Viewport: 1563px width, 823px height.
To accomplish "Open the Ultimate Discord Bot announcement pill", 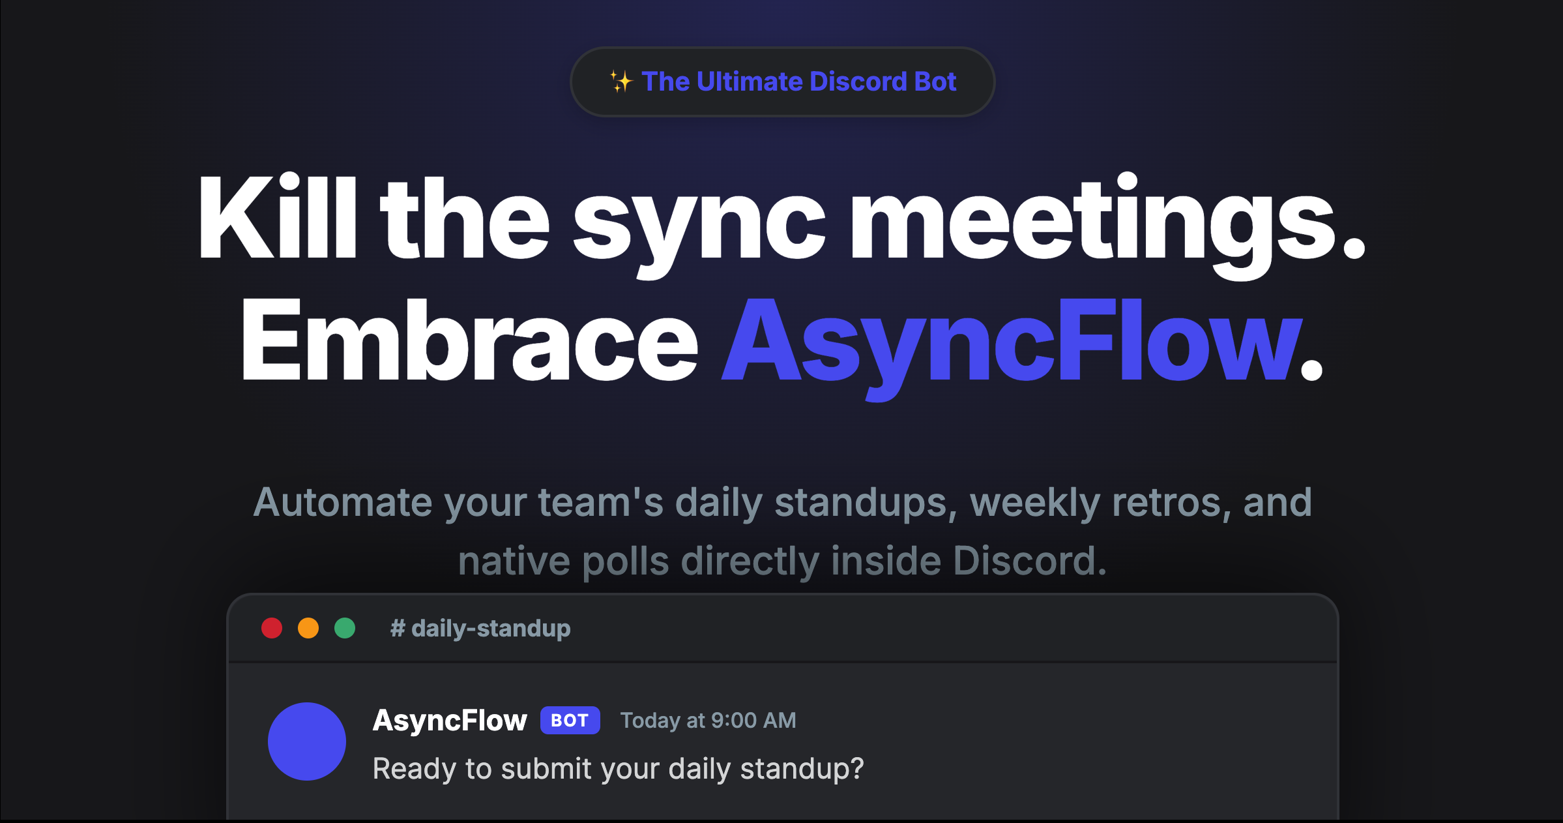I will tap(781, 81).
